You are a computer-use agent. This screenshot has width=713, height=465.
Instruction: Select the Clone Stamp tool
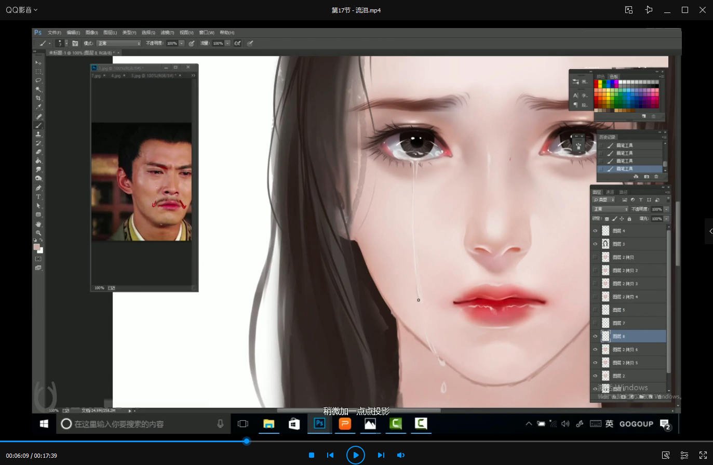click(x=38, y=134)
